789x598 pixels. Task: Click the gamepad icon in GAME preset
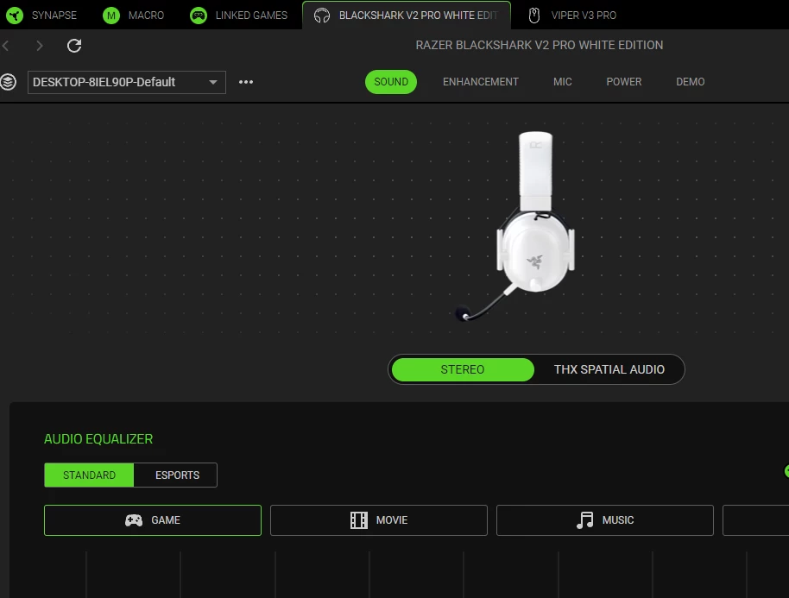pos(133,520)
